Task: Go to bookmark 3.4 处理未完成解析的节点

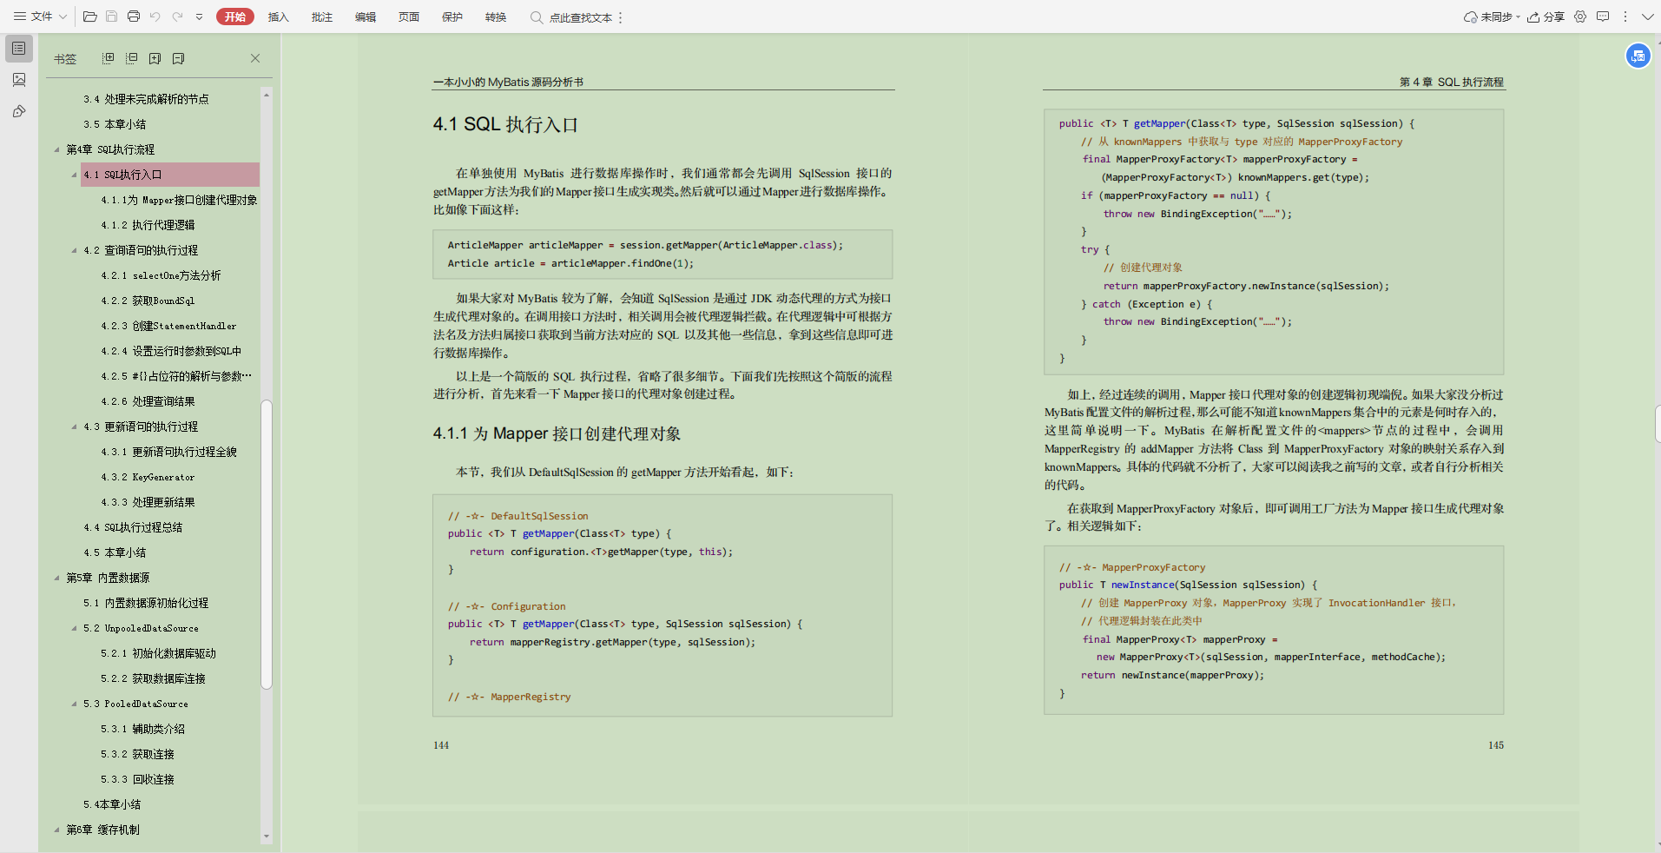Action: point(146,99)
